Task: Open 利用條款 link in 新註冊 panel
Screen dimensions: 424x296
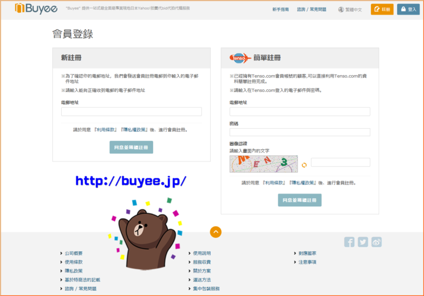Action: tap(106, 130)
